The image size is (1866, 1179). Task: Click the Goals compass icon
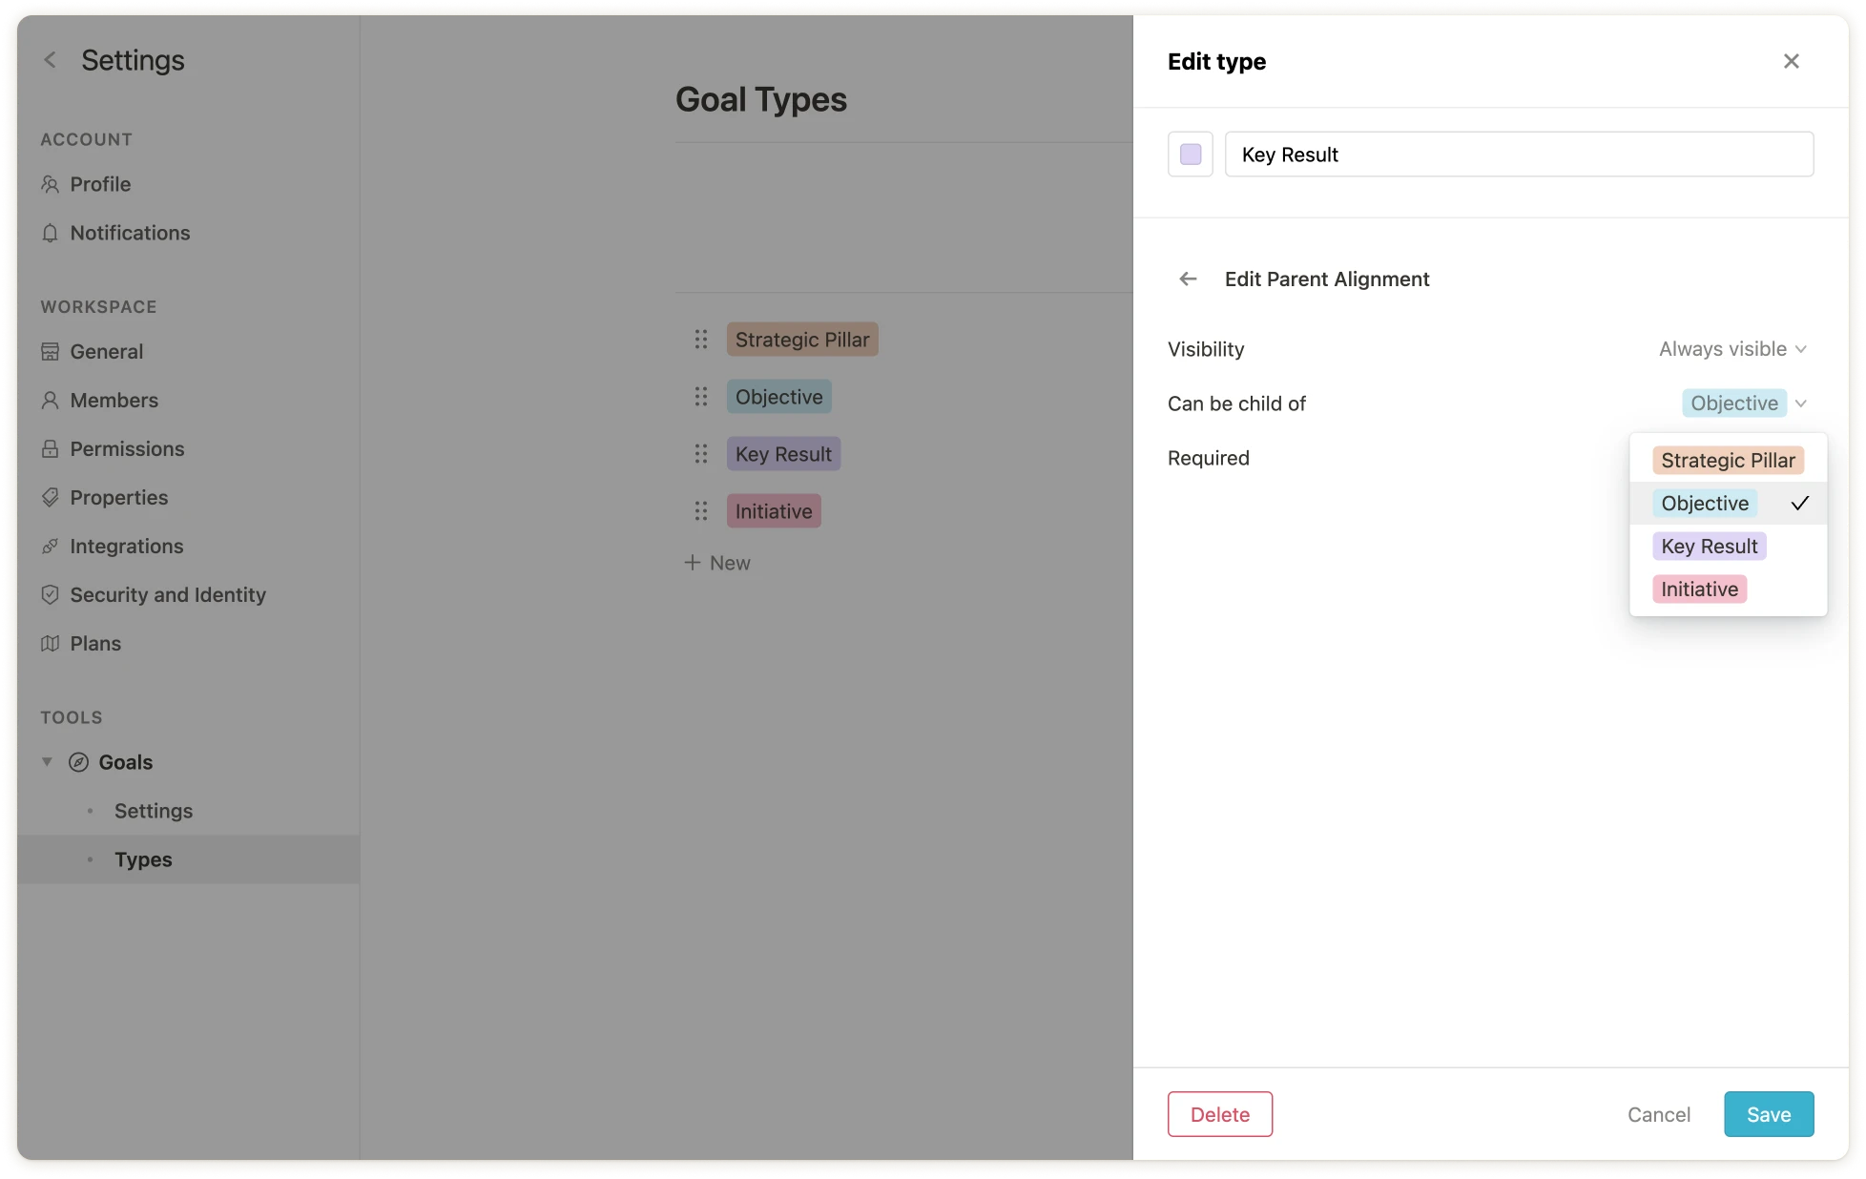(79, 762)
